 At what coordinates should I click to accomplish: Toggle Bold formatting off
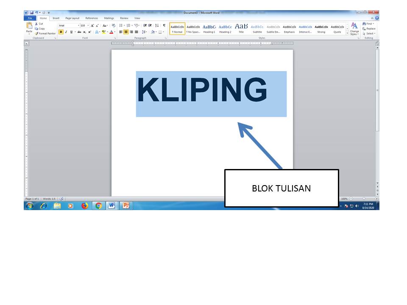(61, 32)
